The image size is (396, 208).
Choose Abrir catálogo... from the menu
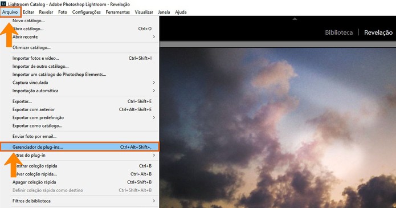click(80, 29)
